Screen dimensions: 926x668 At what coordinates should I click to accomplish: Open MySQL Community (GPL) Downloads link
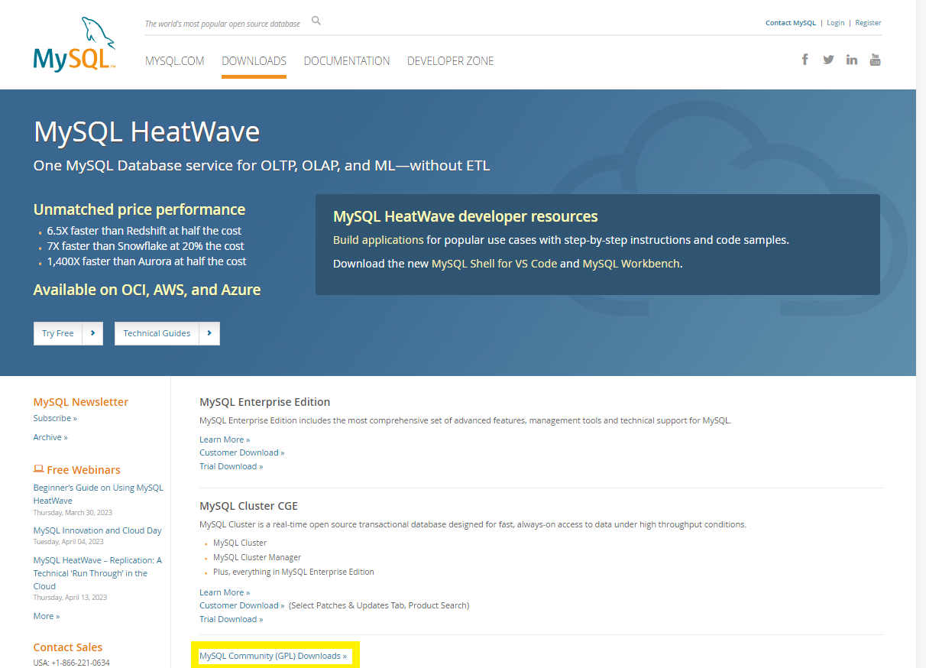click(x=273, y=656)
